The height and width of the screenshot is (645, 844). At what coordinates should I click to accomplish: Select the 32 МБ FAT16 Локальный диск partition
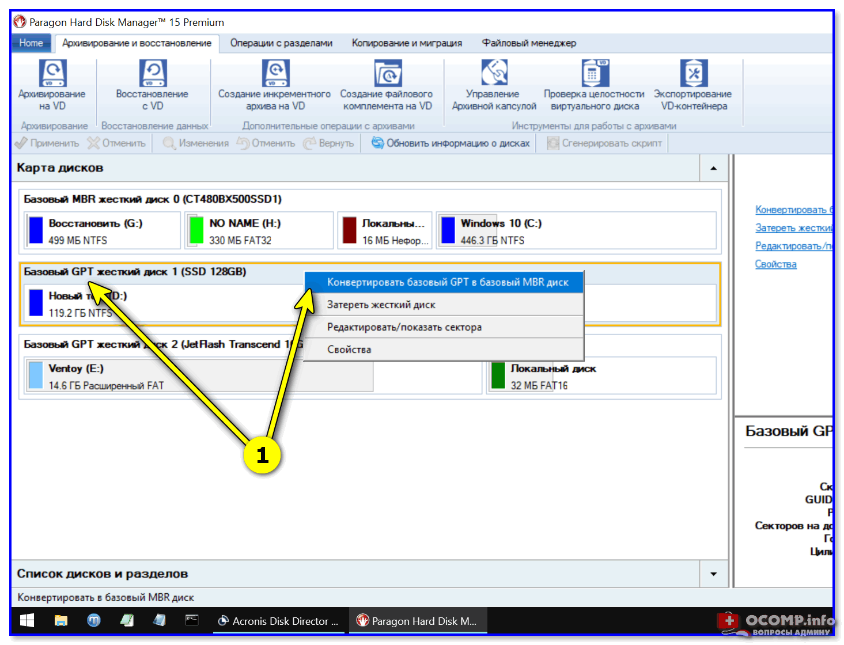(x=601, y=375)
